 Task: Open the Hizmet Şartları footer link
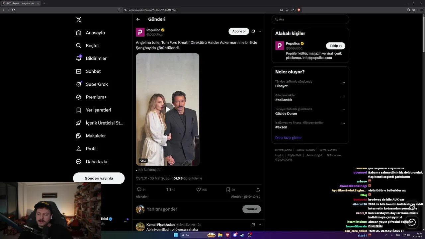click(x=283, y=150)
